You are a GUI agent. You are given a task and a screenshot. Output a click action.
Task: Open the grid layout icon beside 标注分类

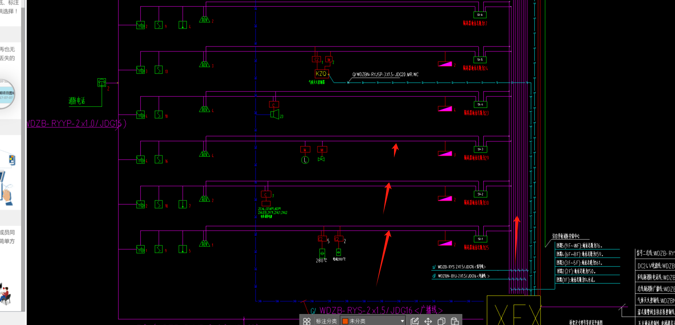306,321
